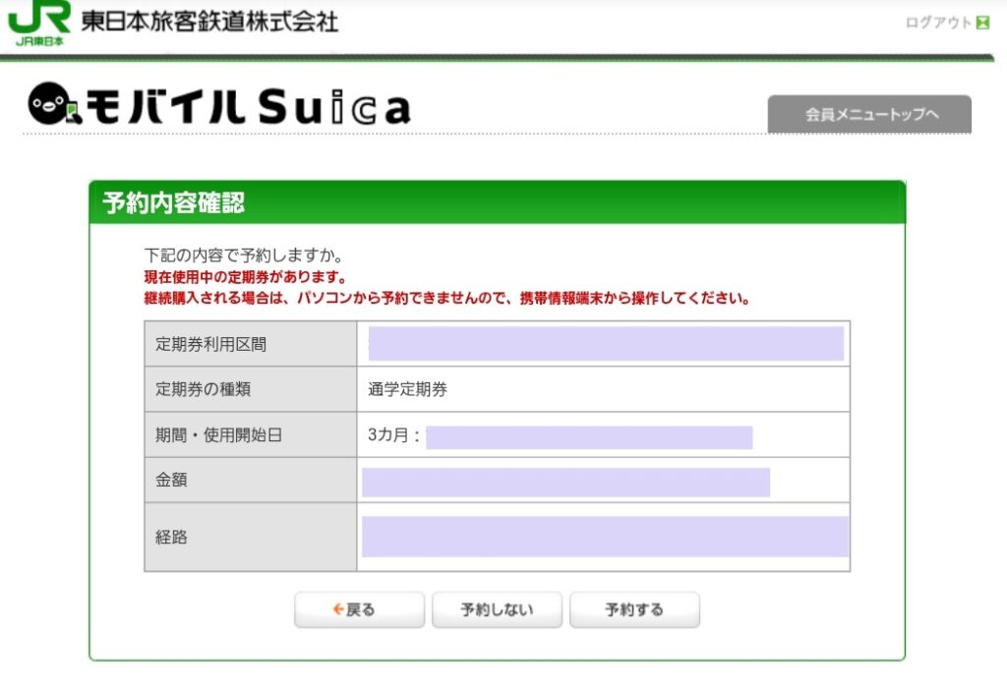The height and width of the screenshot is (687, 1007).
Task: Click the JR East logo
Action: (x=39, y=23)
